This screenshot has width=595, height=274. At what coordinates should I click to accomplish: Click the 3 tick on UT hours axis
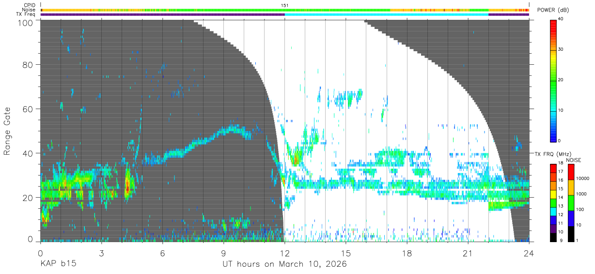[101, 253]
